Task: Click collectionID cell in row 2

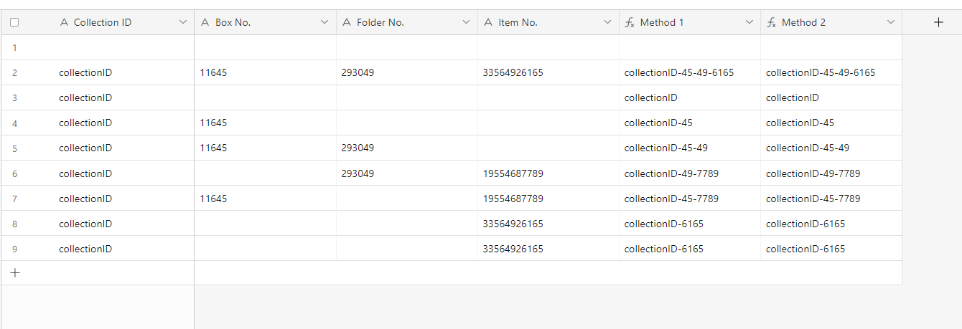Action: coord(85,72)
